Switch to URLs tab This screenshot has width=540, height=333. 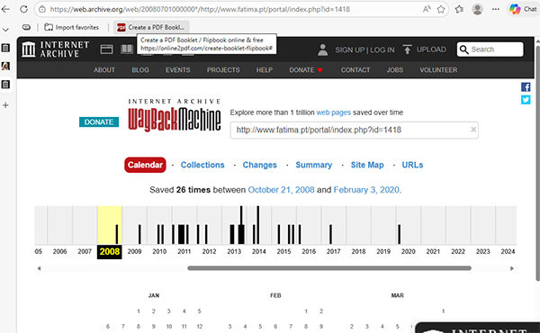coord(412,165)
